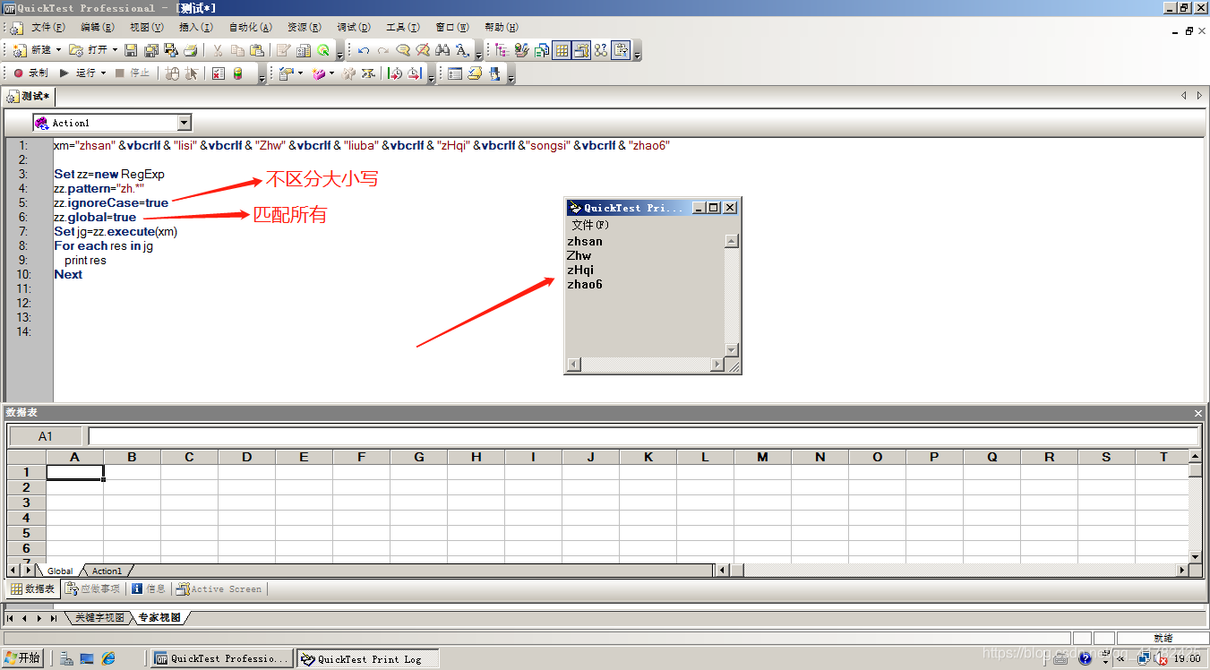The height and width of the screenshot is (670, 1210).
Task: Run the test with the 运行 play icon
Action: click(79, 73)
